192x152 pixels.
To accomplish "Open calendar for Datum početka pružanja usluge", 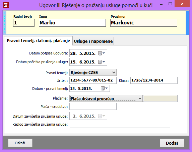I will pos(102,62).
